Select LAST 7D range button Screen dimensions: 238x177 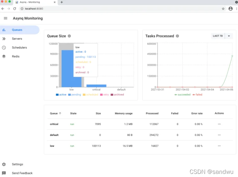(218, 36)
